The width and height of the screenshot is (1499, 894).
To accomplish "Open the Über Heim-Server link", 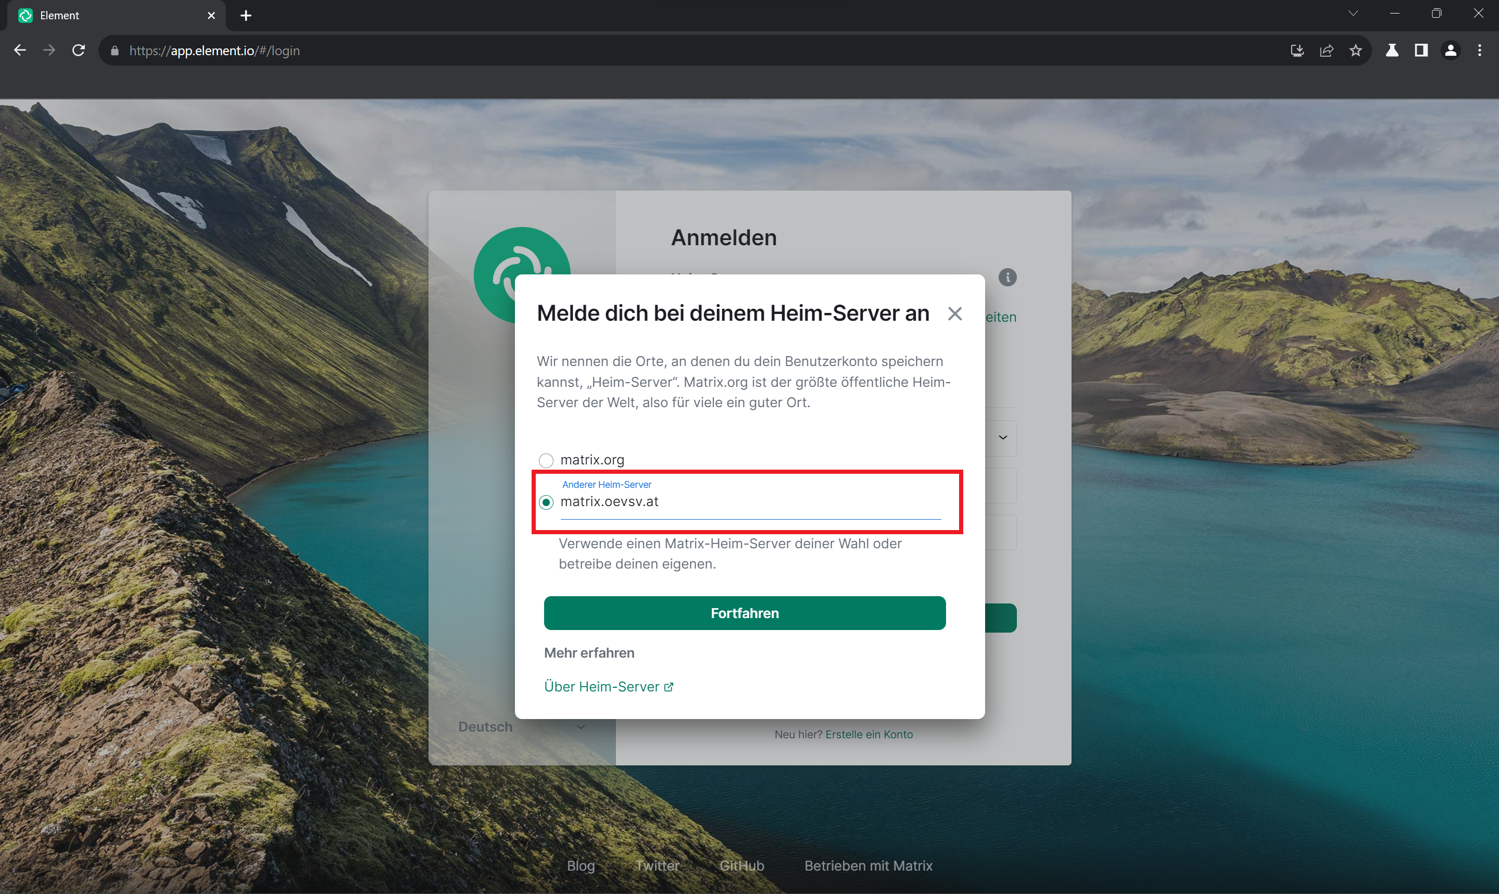I will 608,687.
